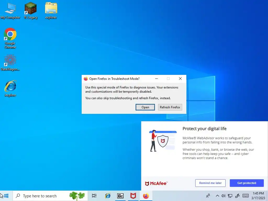This screenshot has width=268, height=201.
Task: Click the 'Protect your digital life' heading
Action: 204,129
